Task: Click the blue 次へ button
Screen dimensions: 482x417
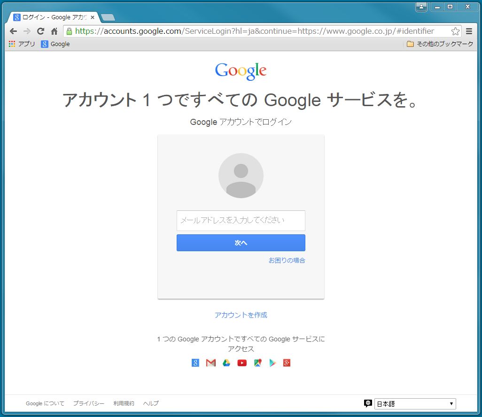Action: pos(241,243)
